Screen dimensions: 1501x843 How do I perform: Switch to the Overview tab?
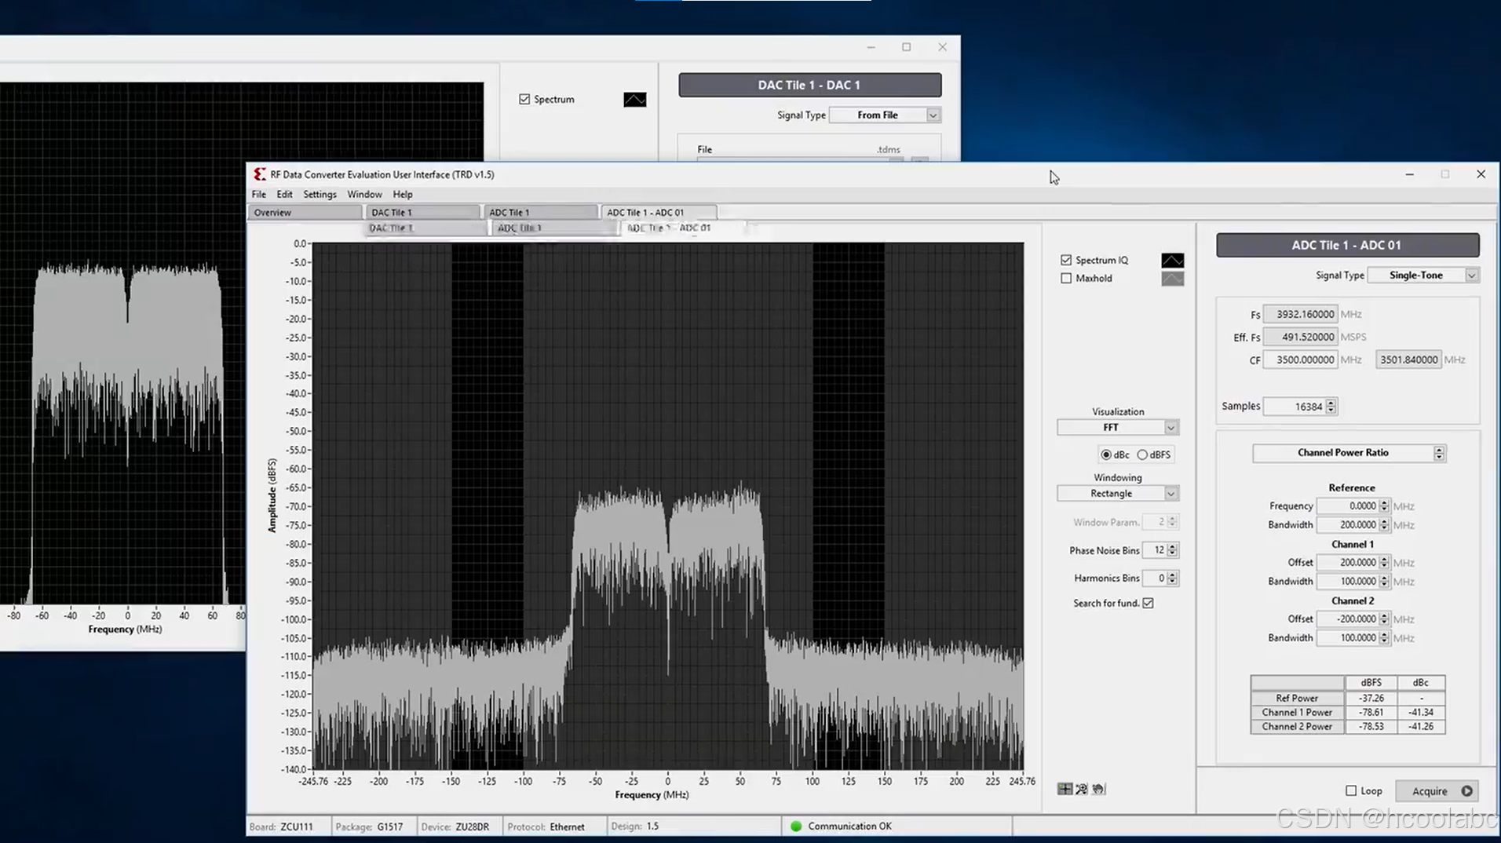305,213
